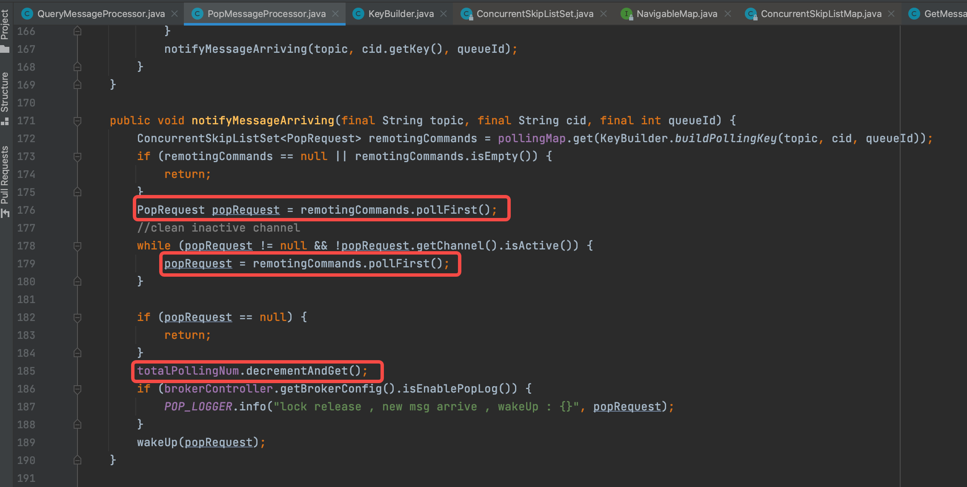Click getChannel call on line 178
Image resolution: width=967 pixels, height=487 pixels.
point(450,246)
